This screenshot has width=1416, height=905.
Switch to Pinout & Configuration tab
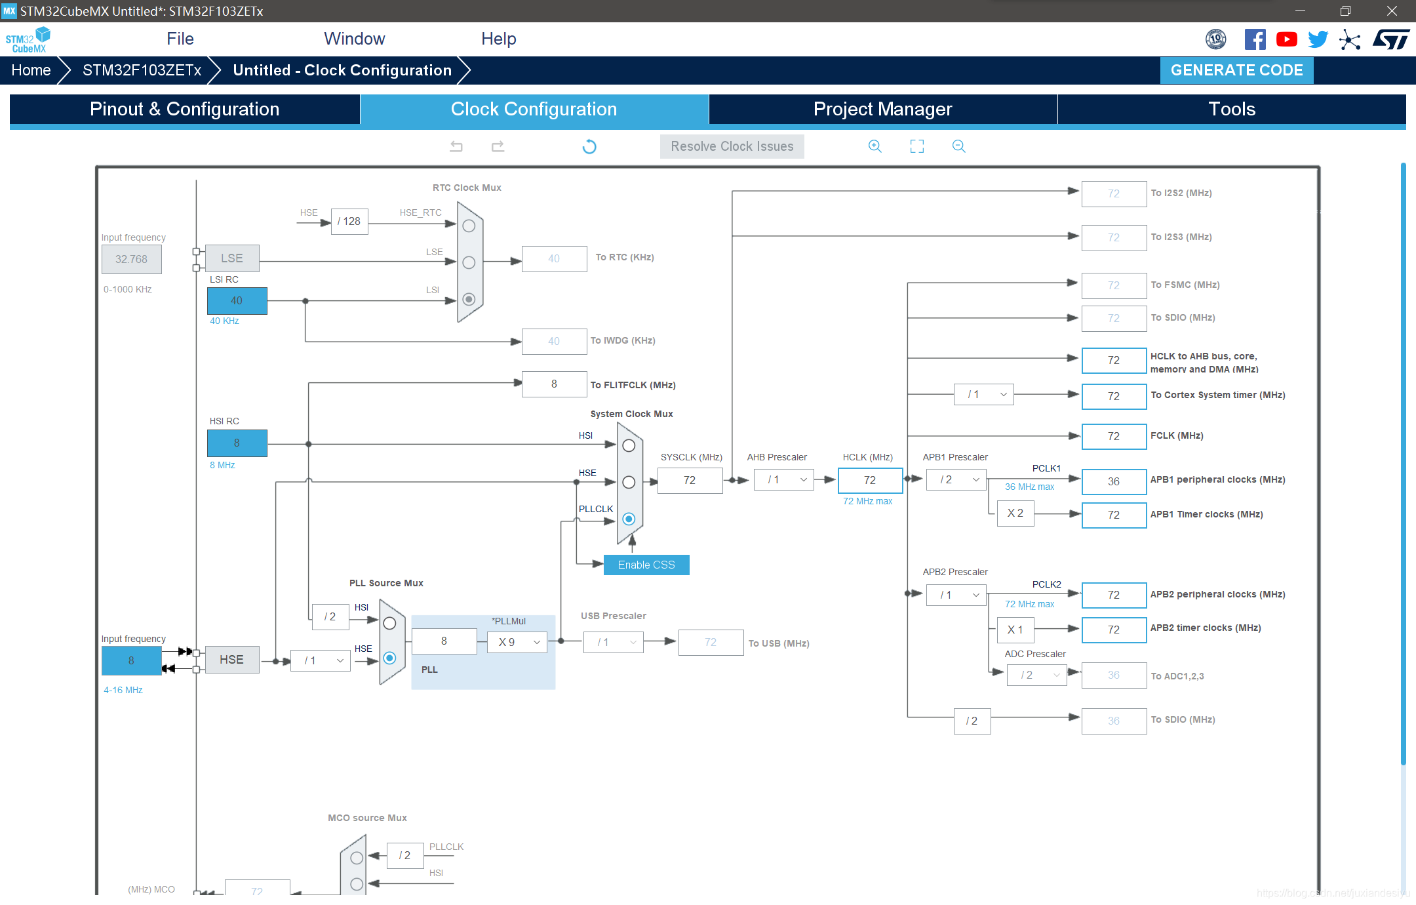click(x=185, y=109)
